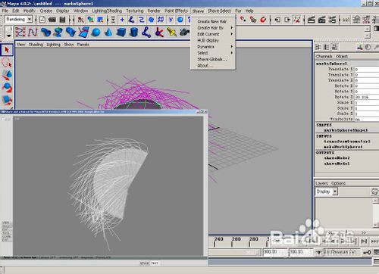
Task: Click the Planar surface shelf icon
Action: [x=83, y=33]
